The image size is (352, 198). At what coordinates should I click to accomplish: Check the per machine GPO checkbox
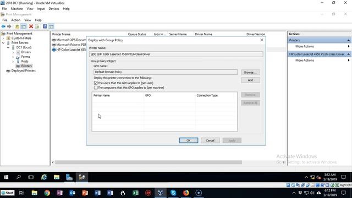pyautogui.click(x=96, y=87)
